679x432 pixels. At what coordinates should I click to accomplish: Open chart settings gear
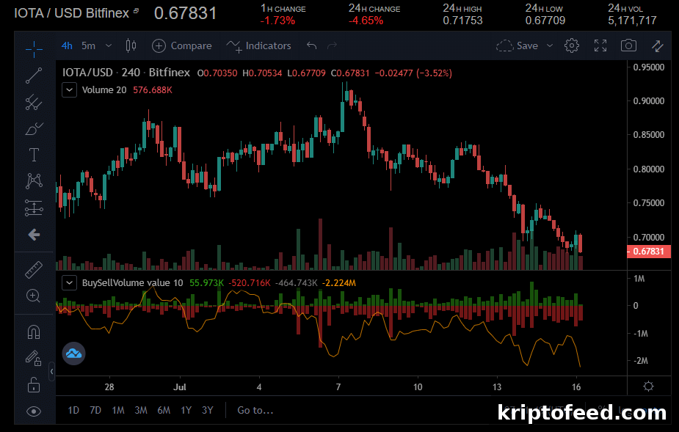tap(572, 45)
